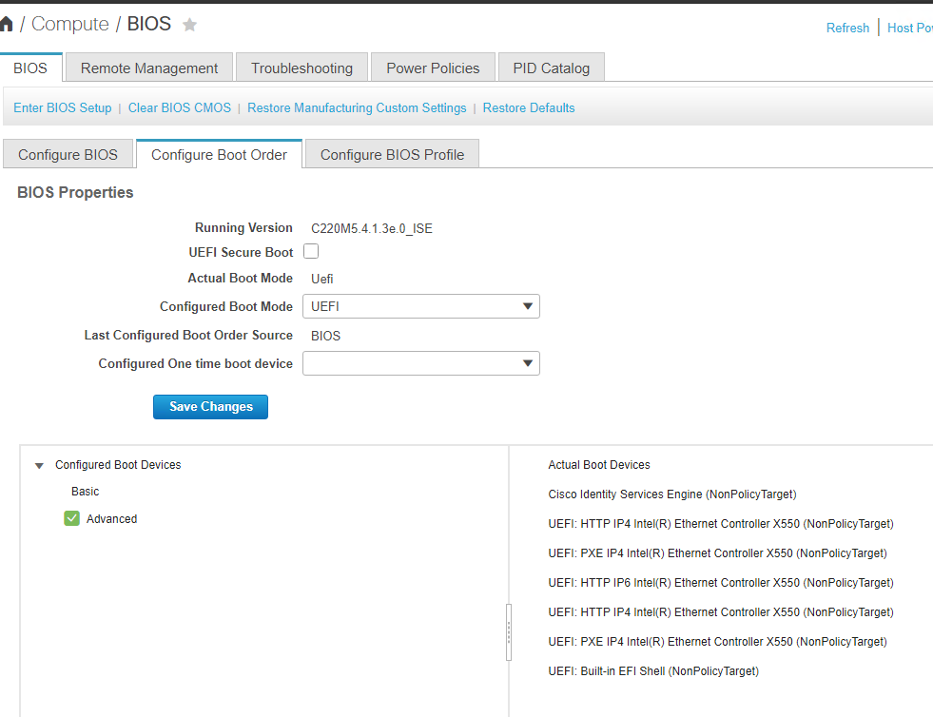Click the BIOS Properties heading
The width and height of the screenshot is (933, 717).
point(75,192)
